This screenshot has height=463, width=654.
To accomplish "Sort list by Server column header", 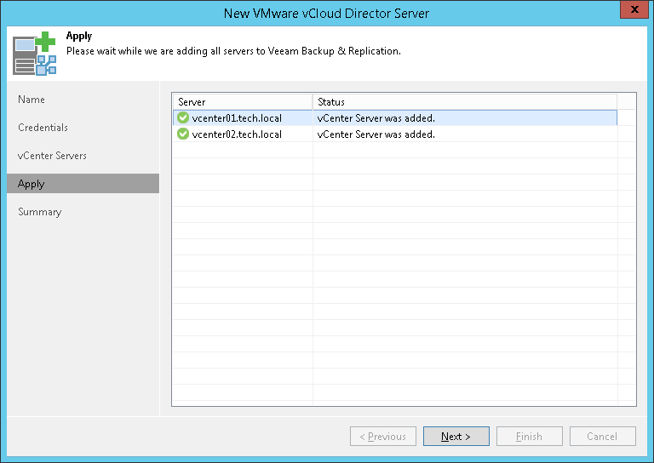I will (x=243, y=101).
